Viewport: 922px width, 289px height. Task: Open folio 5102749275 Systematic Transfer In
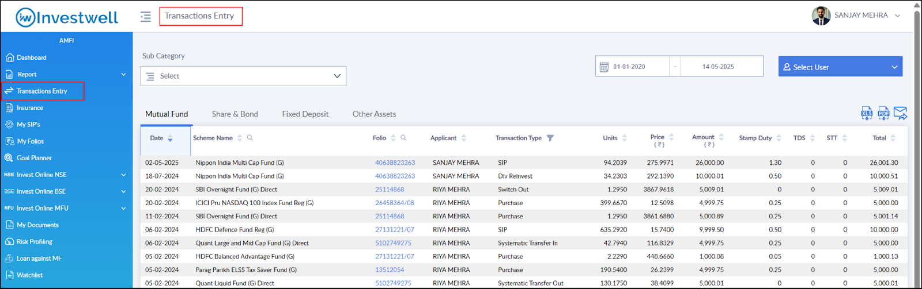tap(393, 243)
